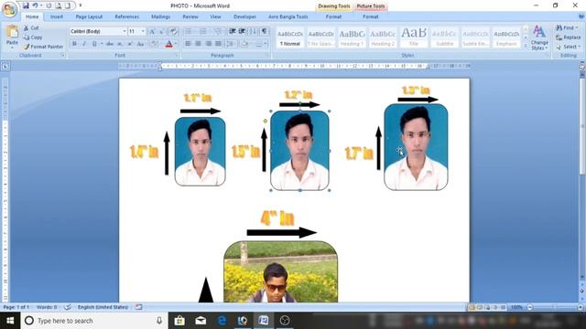Open the Select dropdown in Editing
Image resolution: width=586 pixels, height=329 pixels.
coord(568,47)
